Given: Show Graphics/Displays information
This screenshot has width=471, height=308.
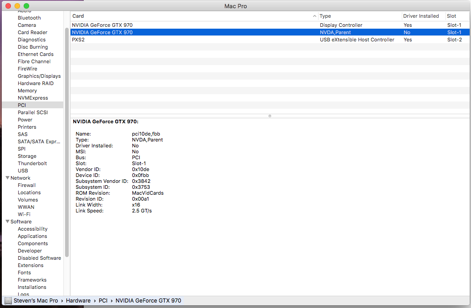Looking at the screenshot, I should (39, 76).
